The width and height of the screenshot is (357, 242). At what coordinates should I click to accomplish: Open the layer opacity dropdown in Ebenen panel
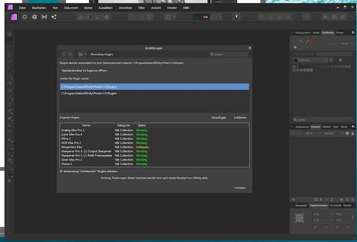tap(320, 133)
